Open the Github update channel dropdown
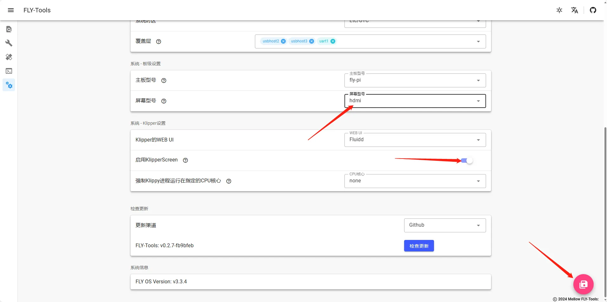Screen dimensions: 607x302 click(445, 225)
